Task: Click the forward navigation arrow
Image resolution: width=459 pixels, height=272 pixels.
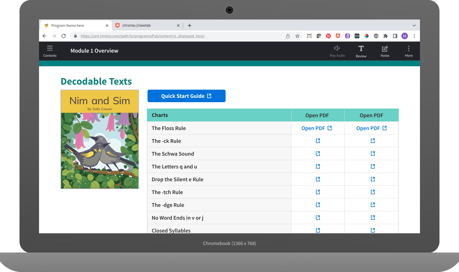Action: tap(54, 36)
